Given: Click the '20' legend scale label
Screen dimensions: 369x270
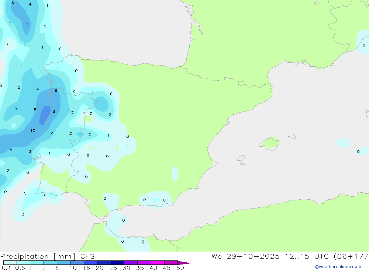Looking at the screenshot, I should pyautogui.click(x=100, y=268).
